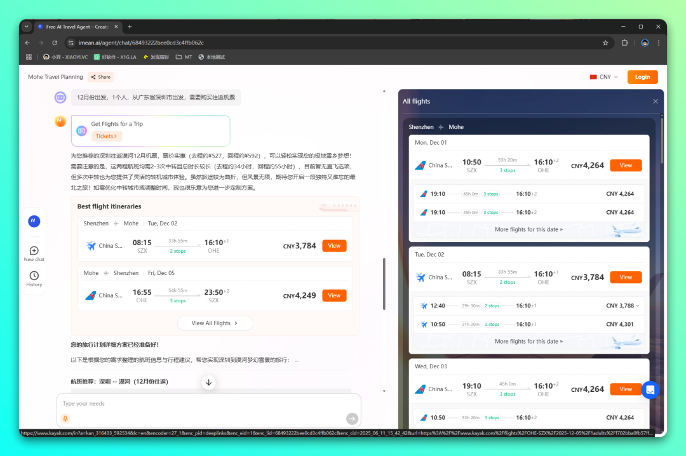Open the blue chat support bubble
The height and width of the screenshot is (456, 686).
tap(650, 389)
